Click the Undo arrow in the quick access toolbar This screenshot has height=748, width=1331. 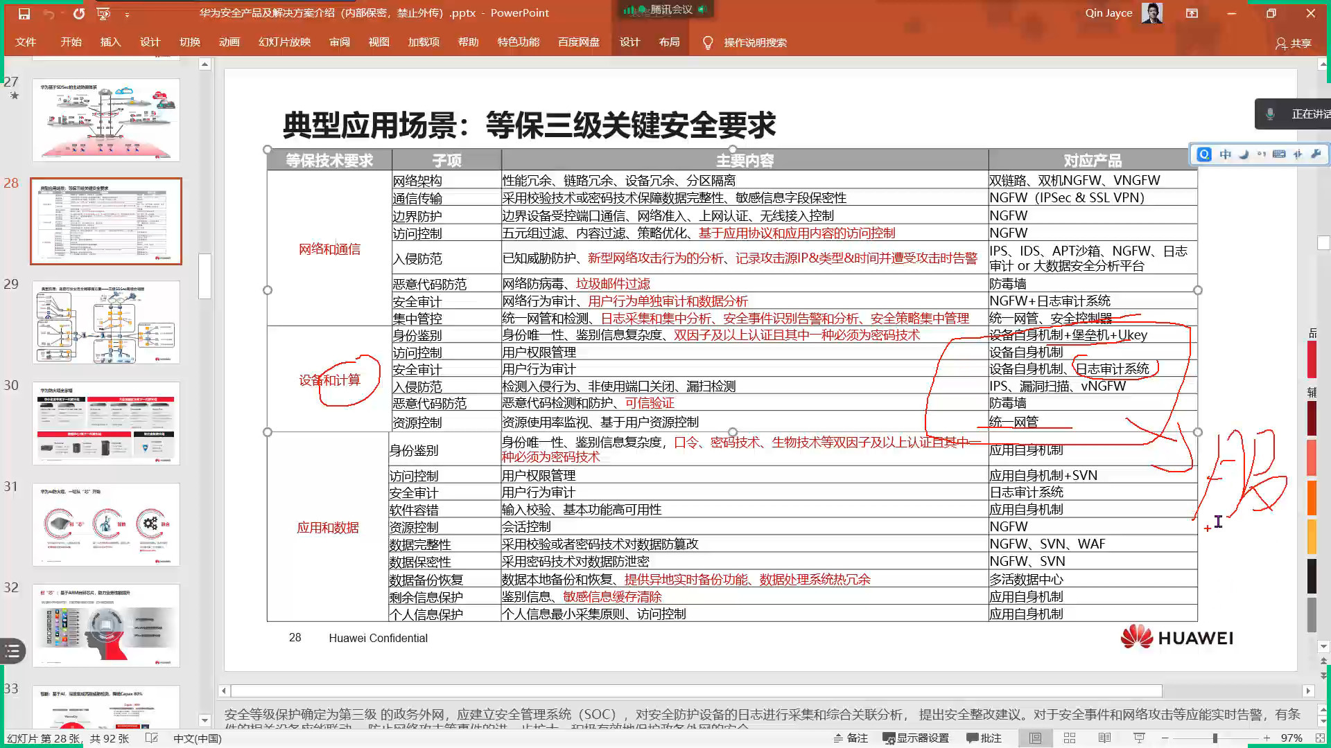48,13
